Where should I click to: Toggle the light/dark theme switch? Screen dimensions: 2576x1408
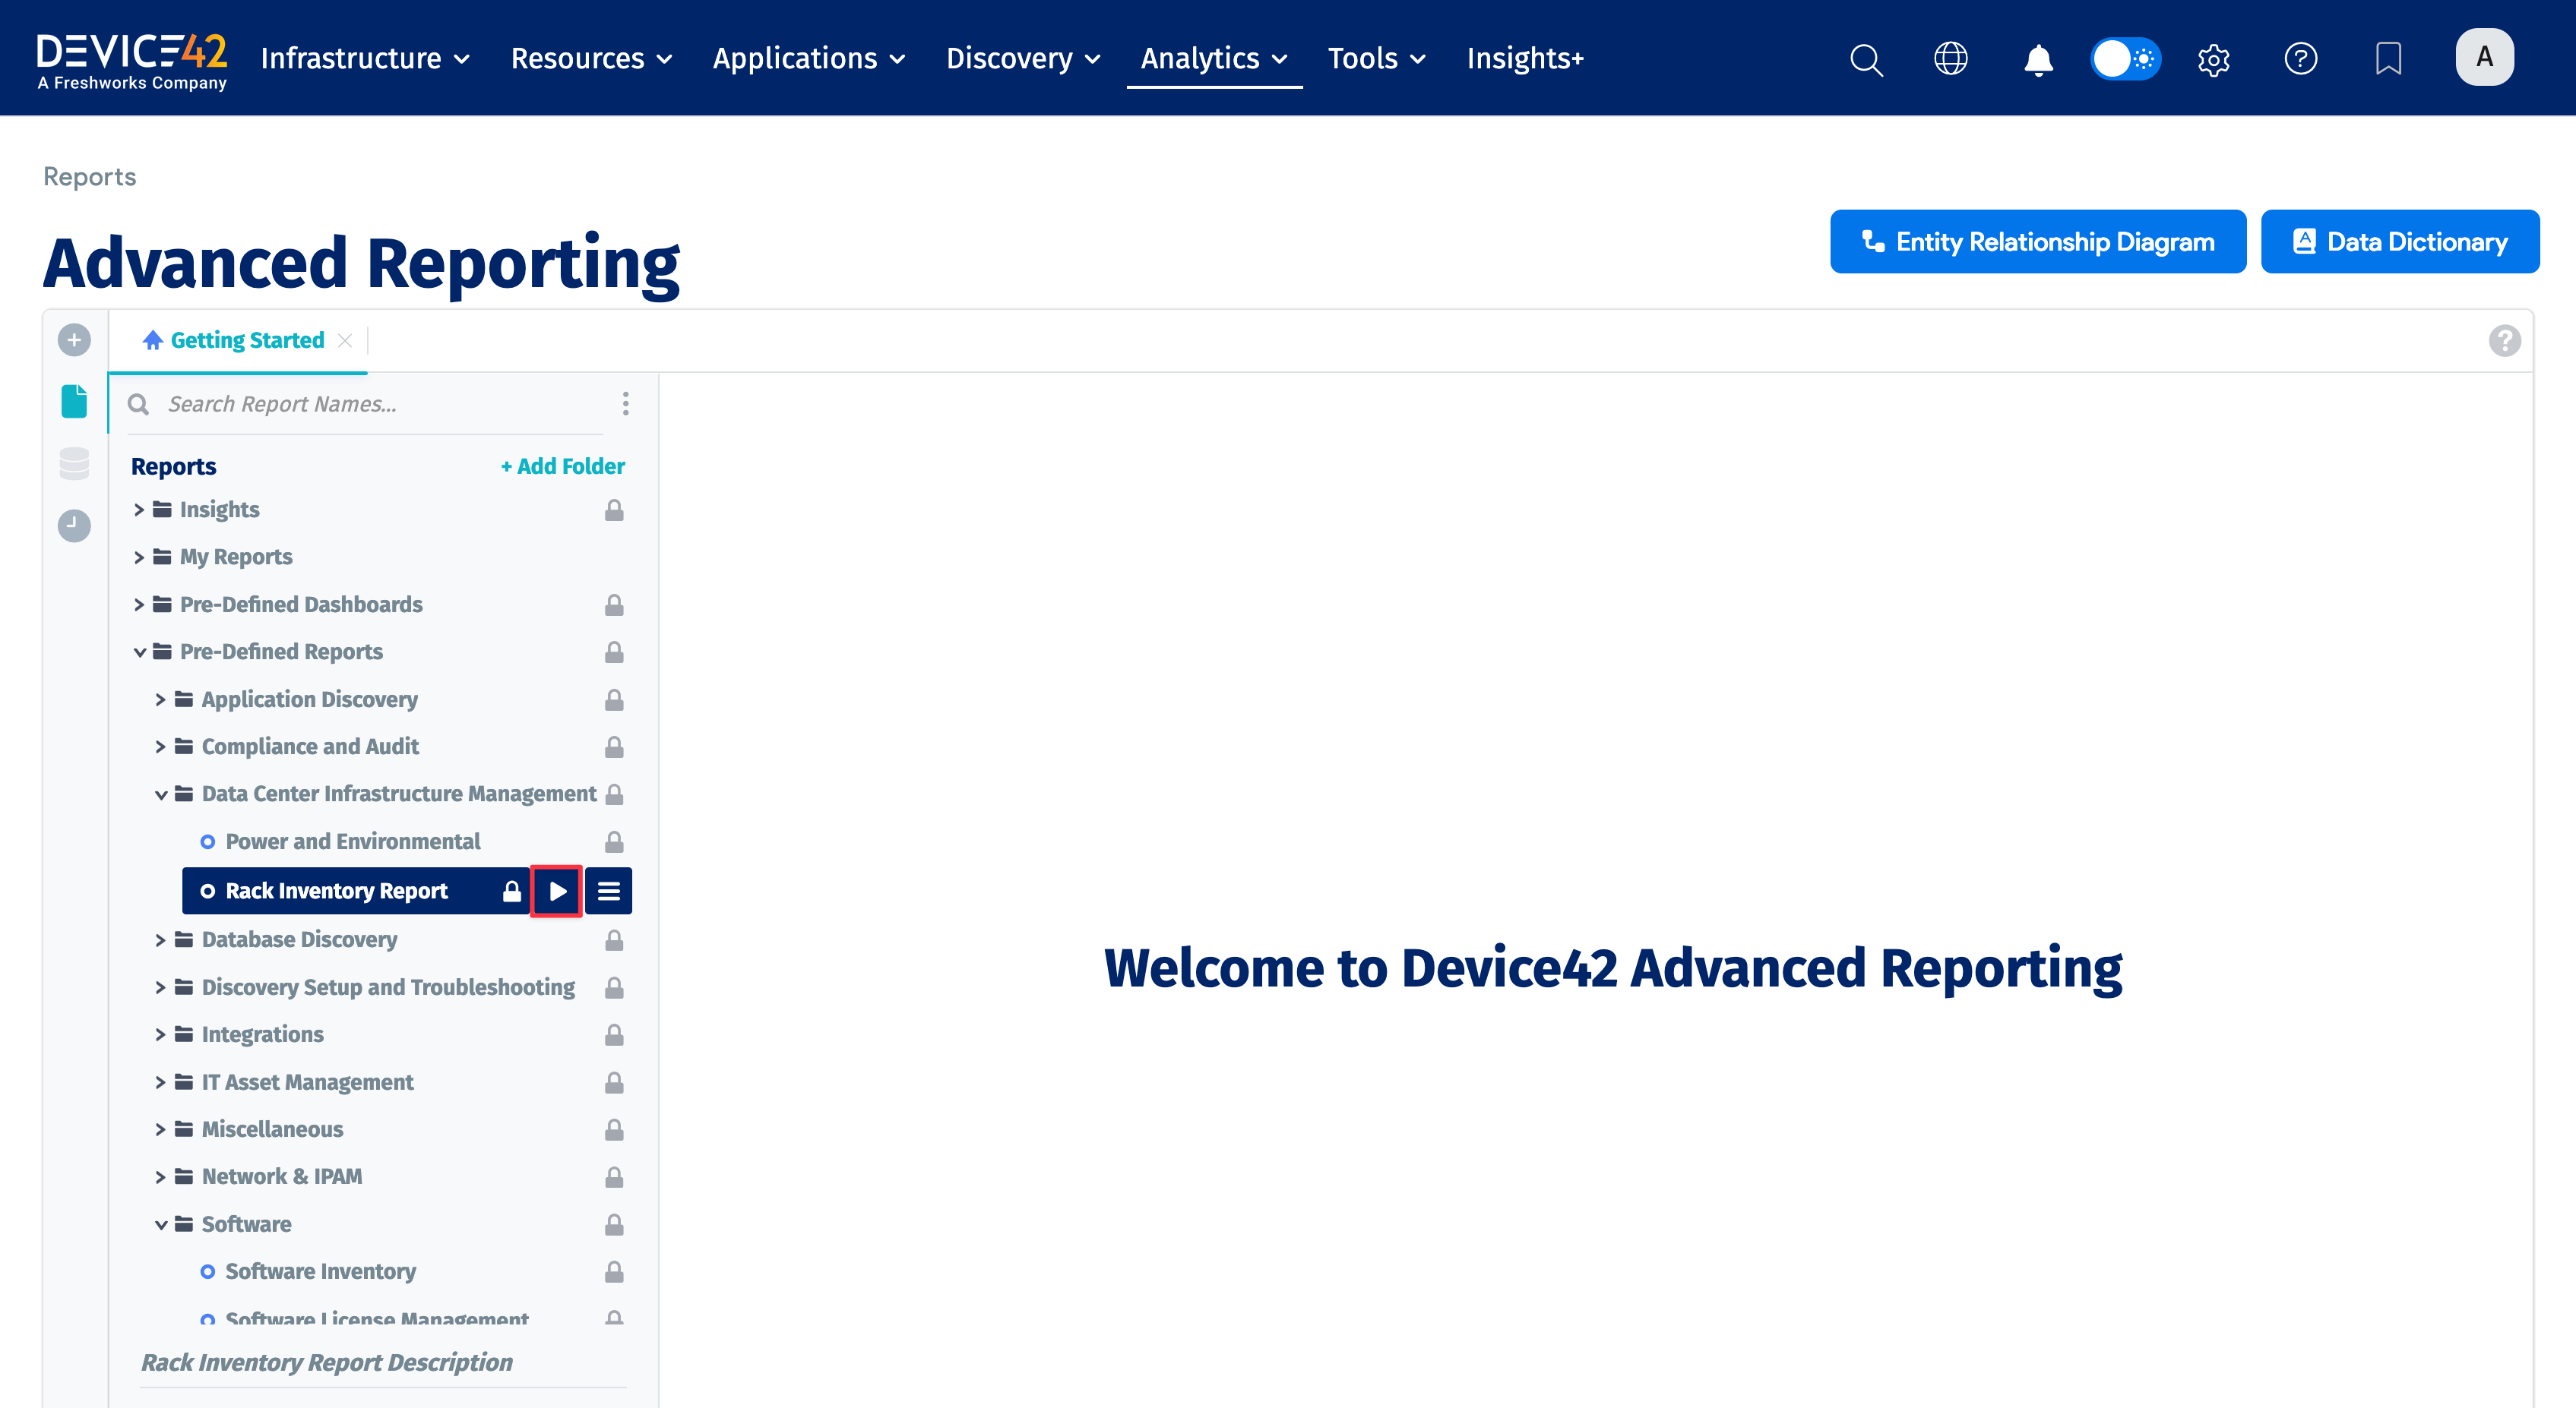[x=2125, y=59]
